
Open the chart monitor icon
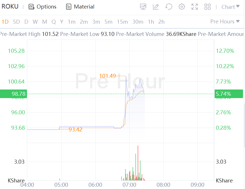(143, 7)
